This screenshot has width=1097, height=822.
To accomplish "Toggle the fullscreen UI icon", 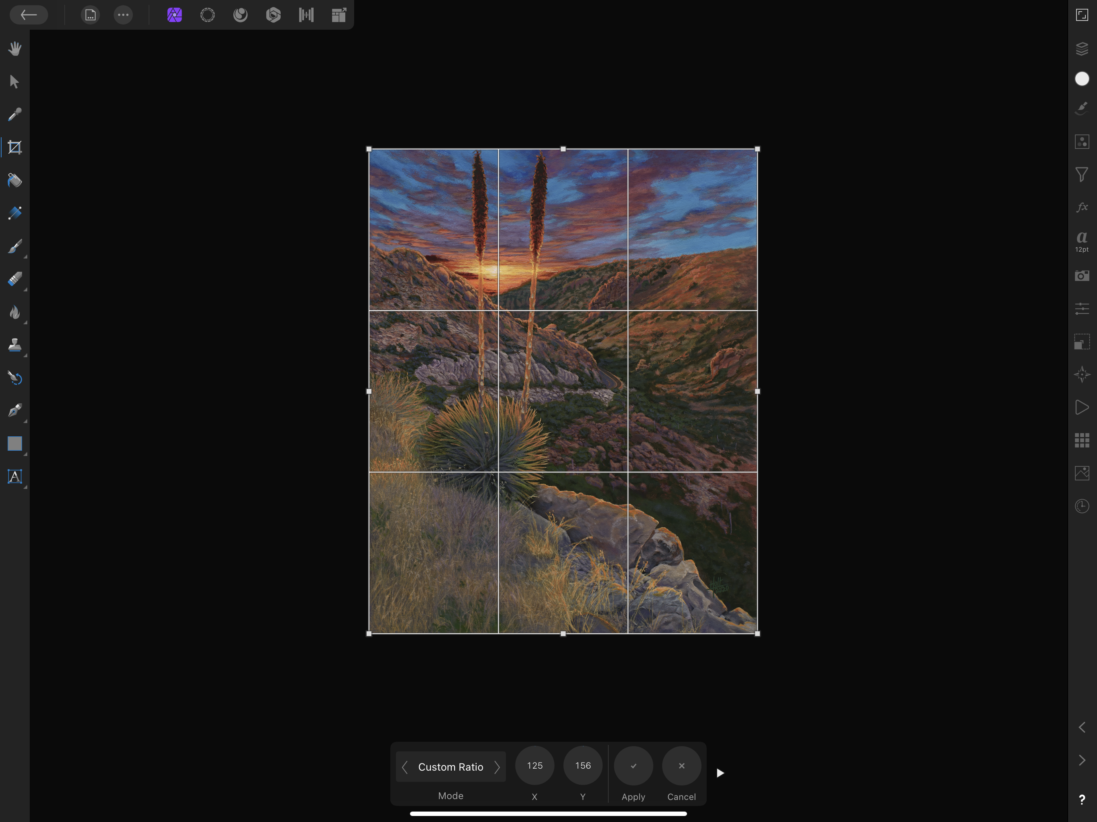I will 1082,15.
